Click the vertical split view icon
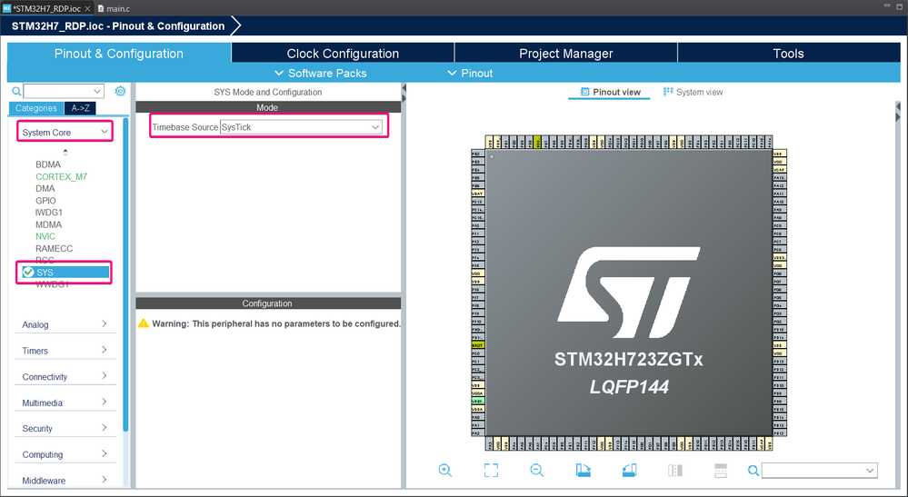The image size is (908, 497). pos(675,471)
